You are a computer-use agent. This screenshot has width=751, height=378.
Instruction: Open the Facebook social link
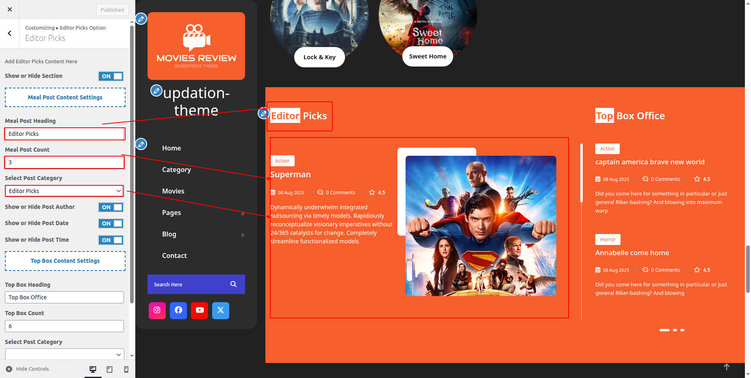(178, 310)
